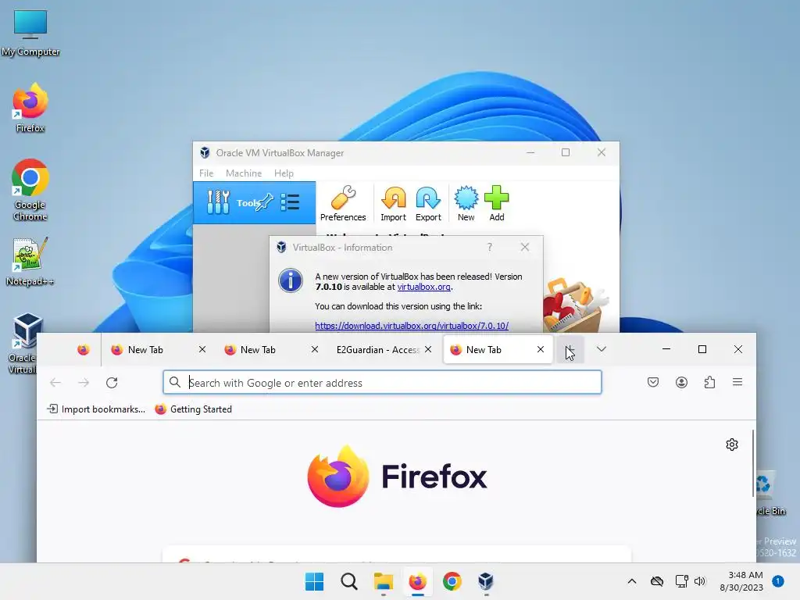Open the download.virtualbox.org 7.0.10 link
800x600 pixels.
(411, 326)
